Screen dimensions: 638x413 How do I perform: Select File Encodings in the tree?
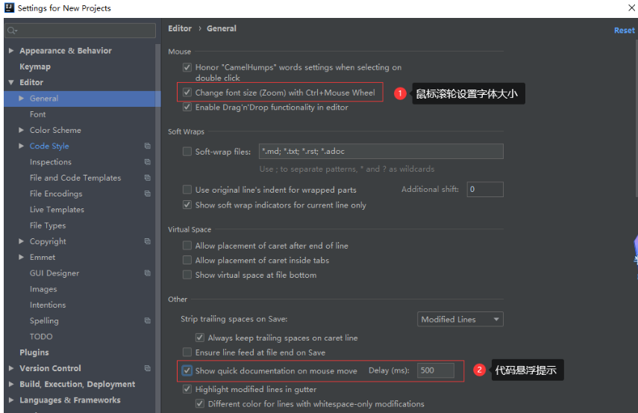56,193
